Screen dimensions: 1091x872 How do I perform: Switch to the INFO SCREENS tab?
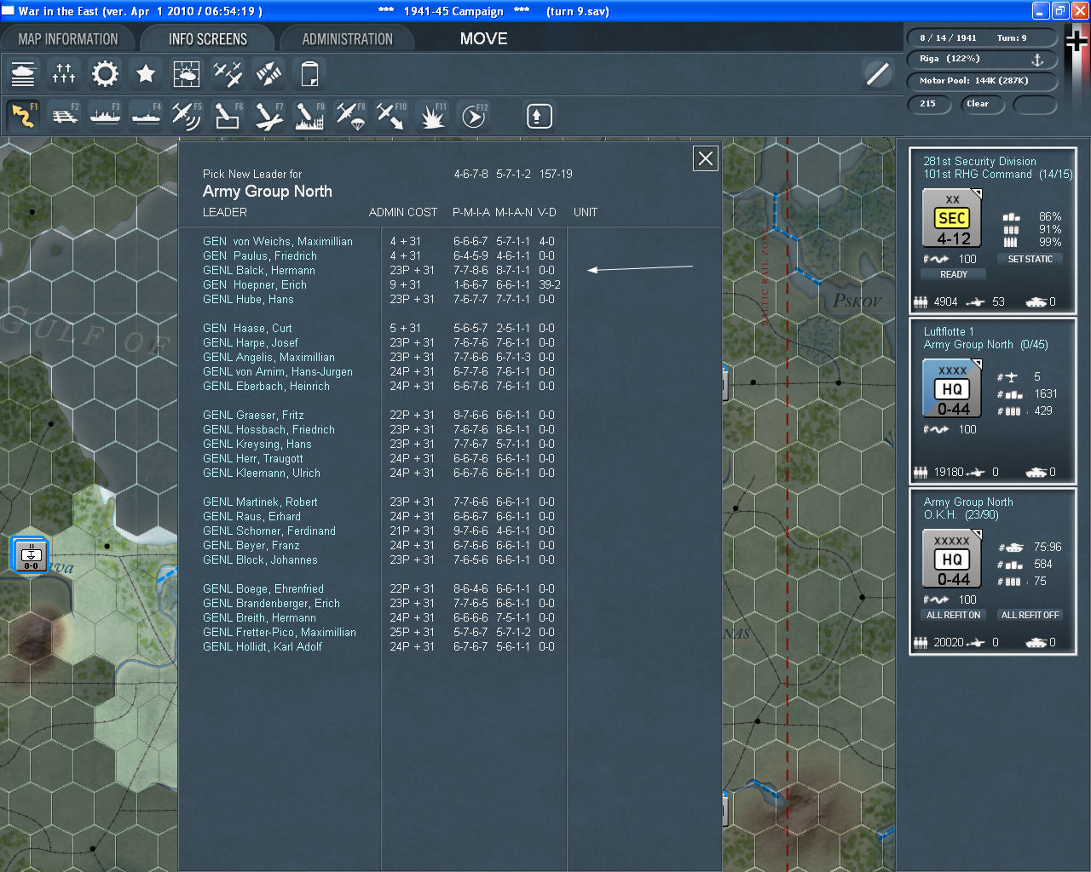coord(208,39)
